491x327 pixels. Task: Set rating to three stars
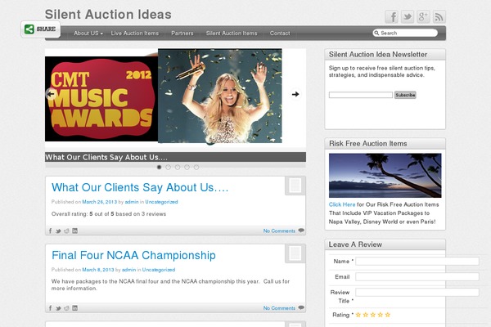point(373,315)
